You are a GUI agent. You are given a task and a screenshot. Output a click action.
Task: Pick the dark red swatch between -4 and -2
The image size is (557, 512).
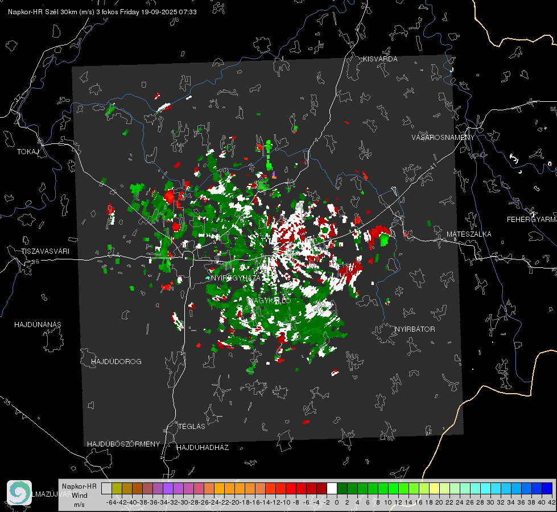tap(321, 488)
